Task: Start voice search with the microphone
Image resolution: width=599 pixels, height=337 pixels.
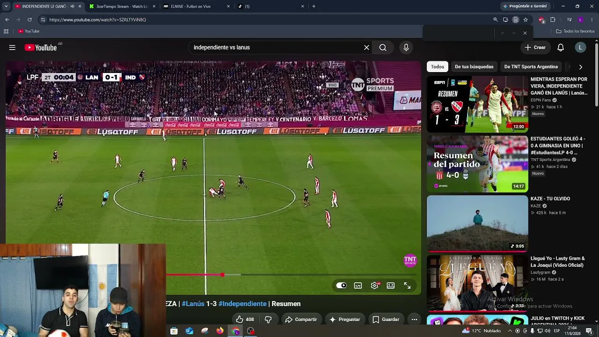Action: [x=406, y=47]
